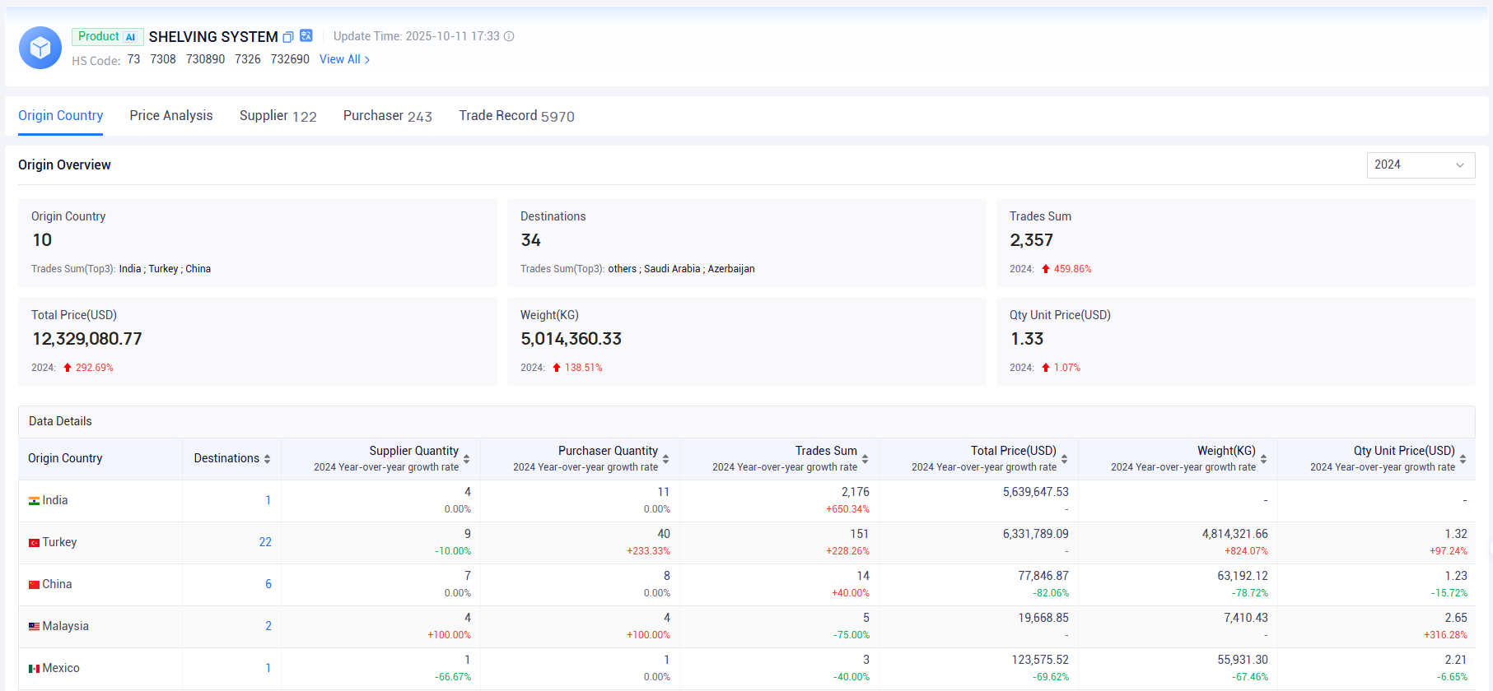
Task: Open the Purchaser 243 tab
Action: click(x=388, y=116)
